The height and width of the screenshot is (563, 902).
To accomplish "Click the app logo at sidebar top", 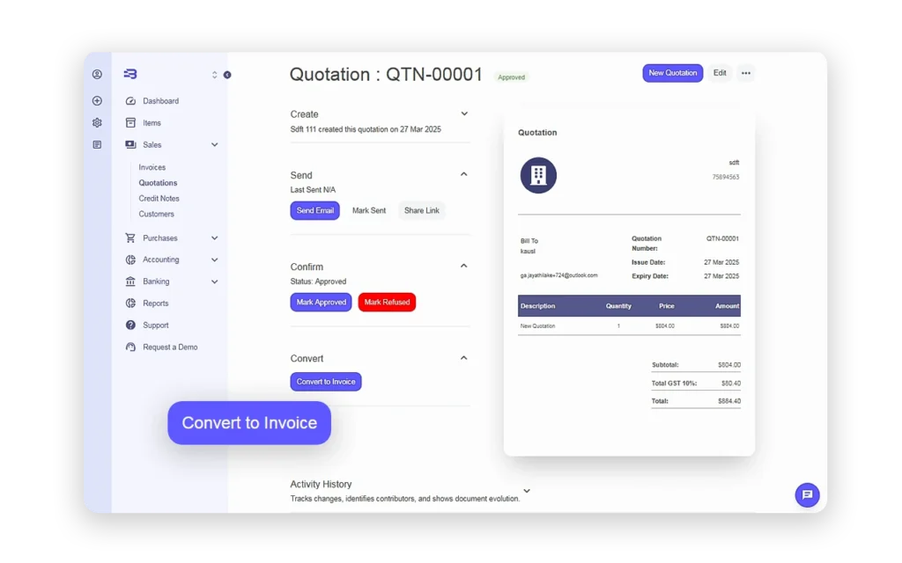I will 130,74.
